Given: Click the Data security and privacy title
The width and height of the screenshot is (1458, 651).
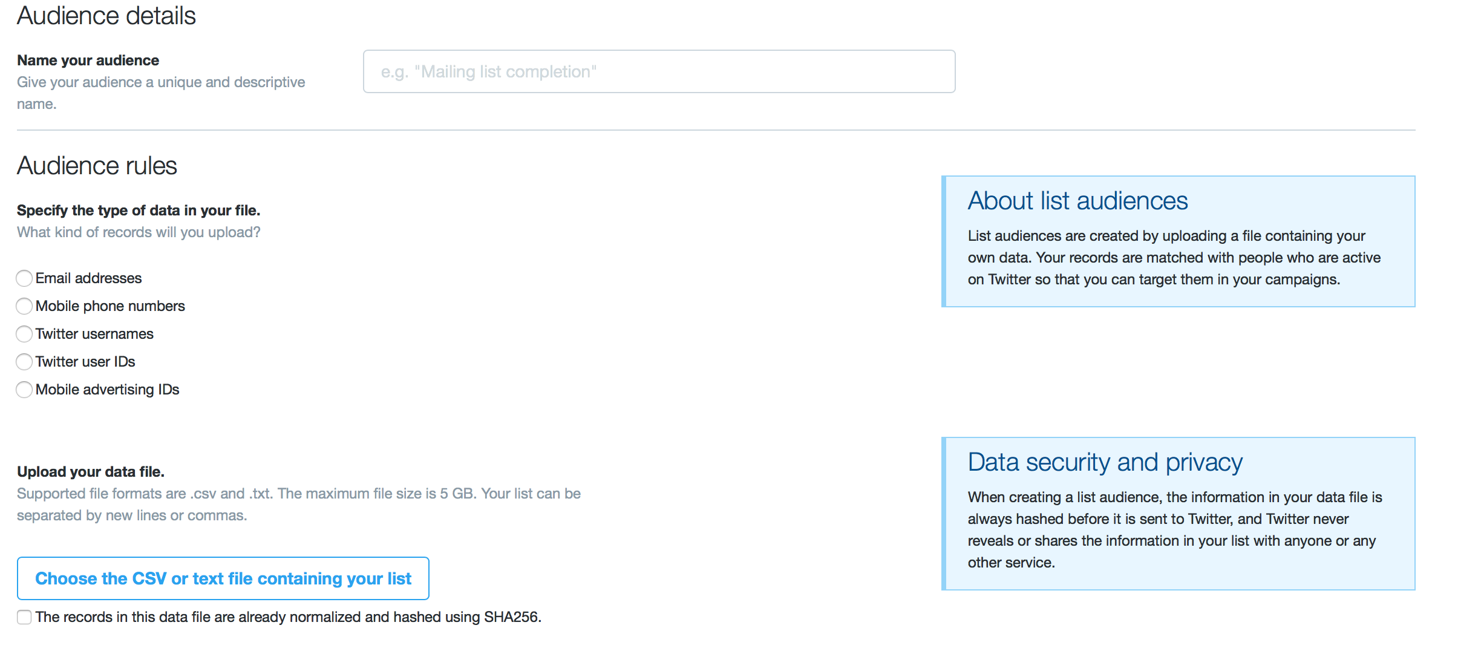Looking at the screenshot, I should click(1105, 462).
